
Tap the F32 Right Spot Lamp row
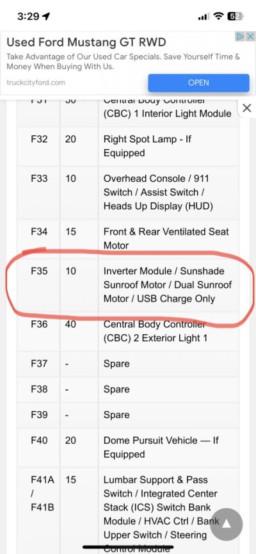click(x=128, y=146)
